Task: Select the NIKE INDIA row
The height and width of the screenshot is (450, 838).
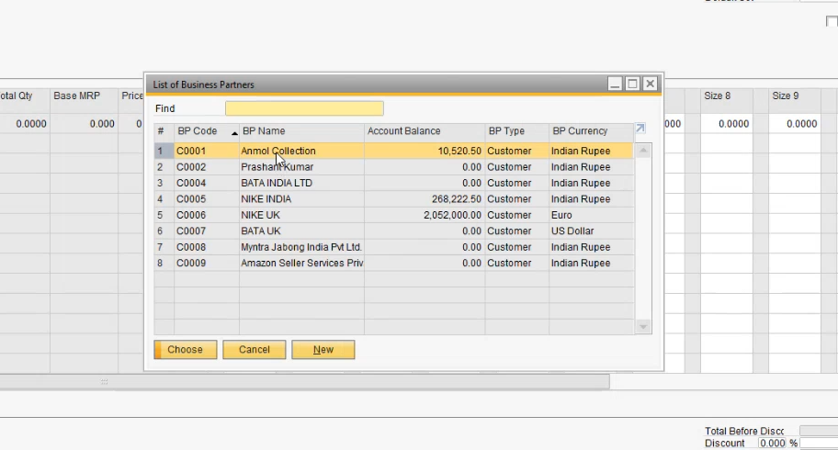Action: (x=266, y=199)
